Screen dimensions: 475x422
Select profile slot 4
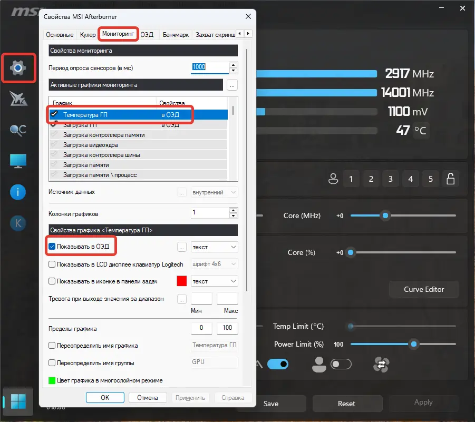coord(411,179)
